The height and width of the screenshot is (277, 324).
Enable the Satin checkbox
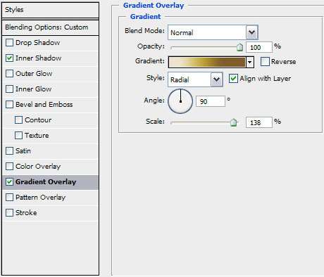click(x=9, y=151)
